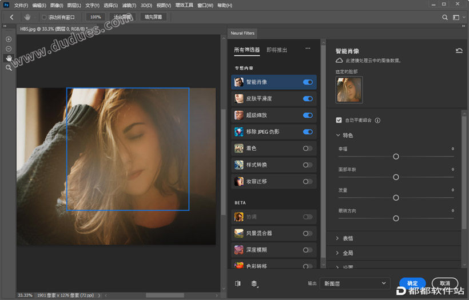Screen dimensions: 469x300
Task: Click the 面部年龄 slider handle
Action: click(396, 177)
